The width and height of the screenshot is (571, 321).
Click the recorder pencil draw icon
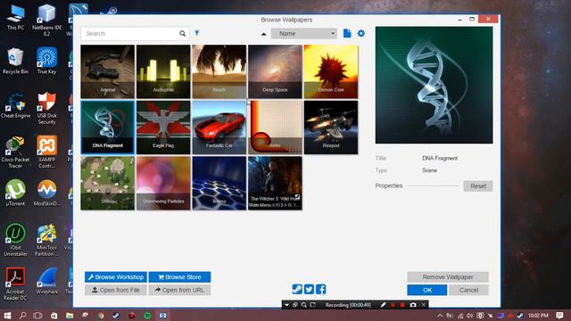(383, 305)
